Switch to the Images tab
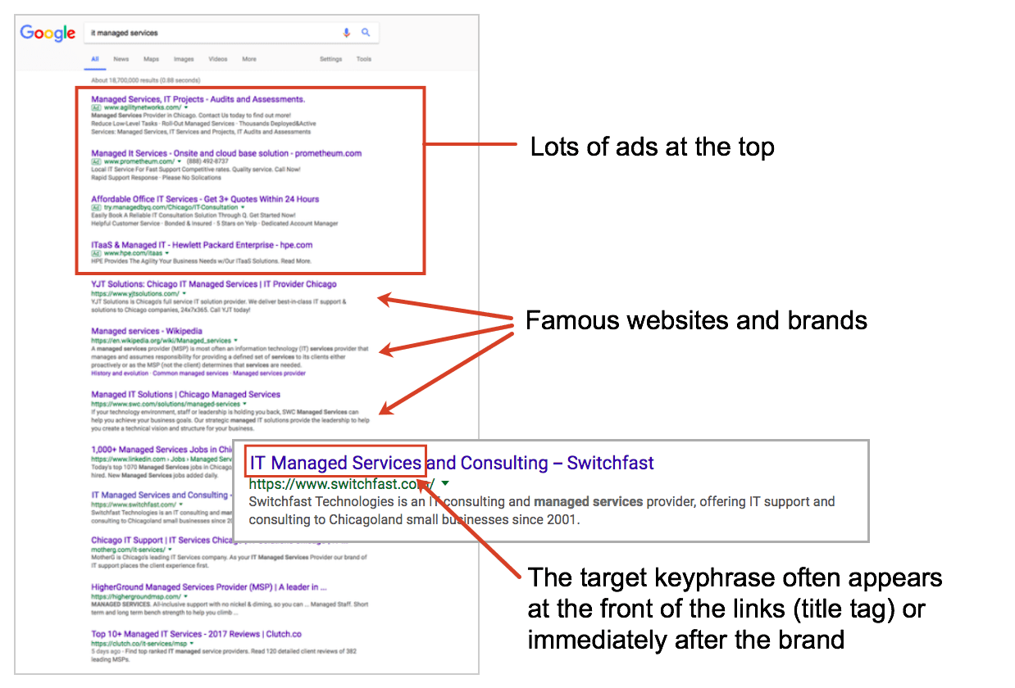 point(184,59)
